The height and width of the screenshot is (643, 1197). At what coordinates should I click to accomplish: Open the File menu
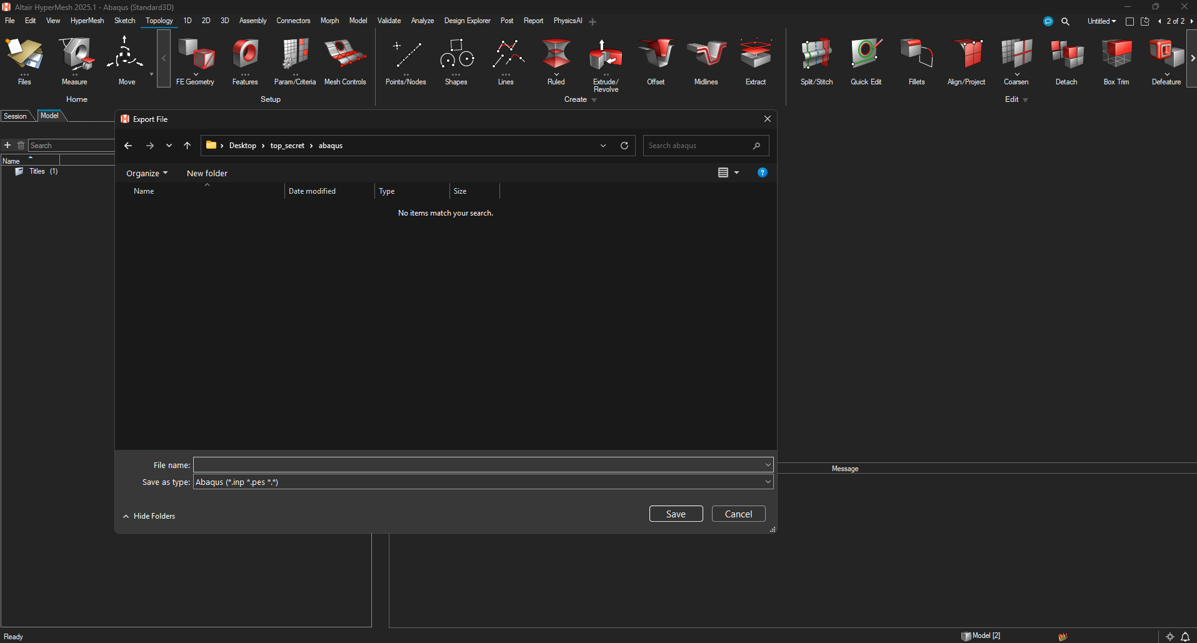pos(10,21)
